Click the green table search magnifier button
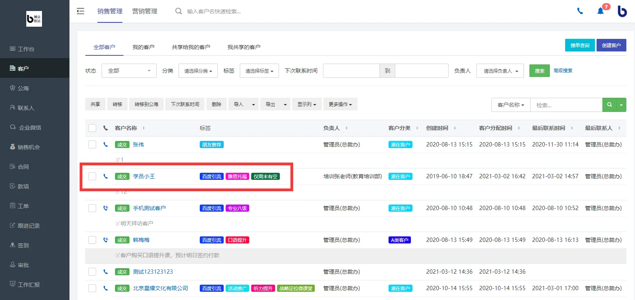Image resolution: width=635 pixels, height=300 pixels. (x=609, y=105)
